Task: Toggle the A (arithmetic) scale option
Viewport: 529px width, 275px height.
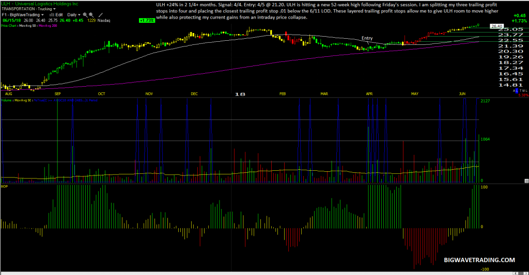Action: tap(514, 91)
